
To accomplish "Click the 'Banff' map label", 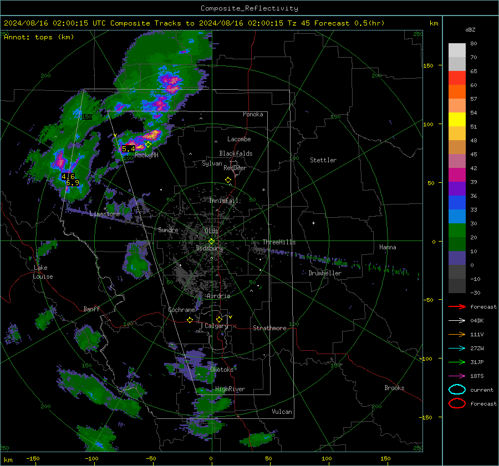I will (91, 309).
